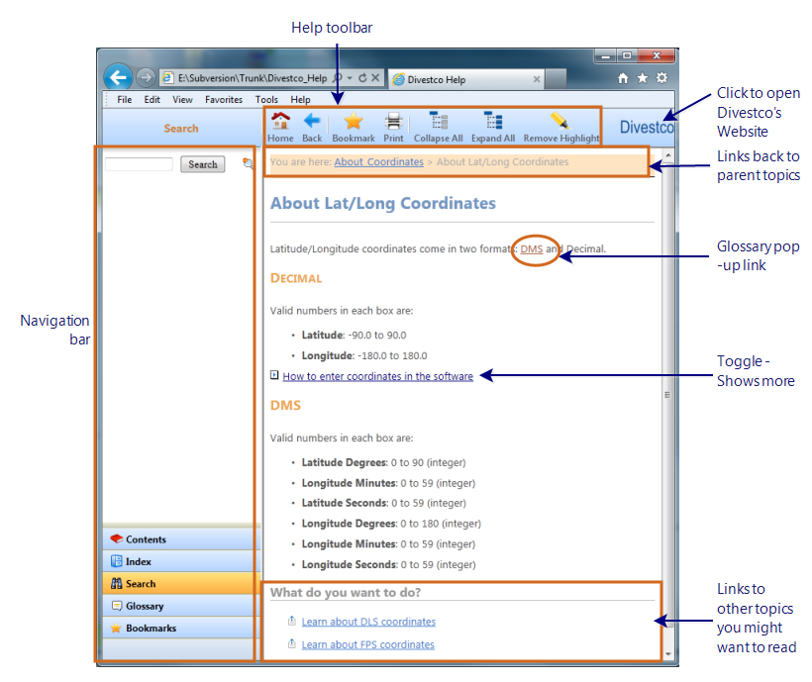Viewport: 812px width, 682px height.
Task: Expand 'How to enter coordinates in the software'
Action: tap(377, 376)
